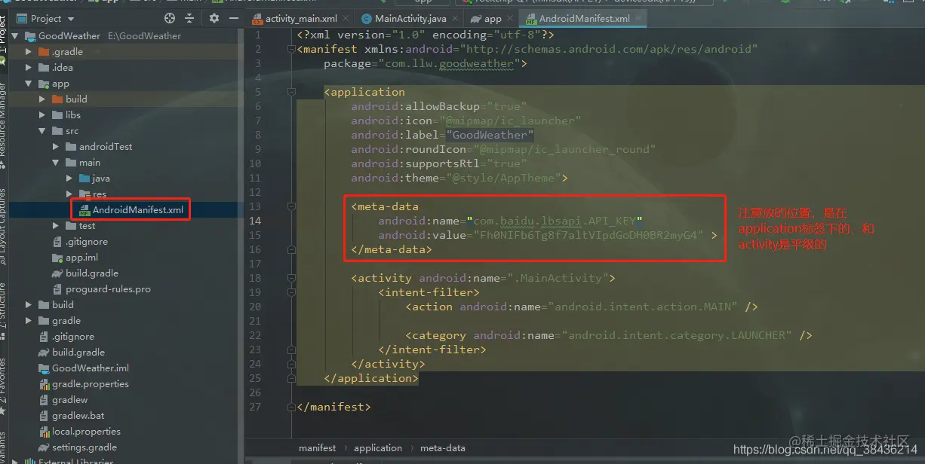The image size is (925, 464).
Task: Click the manifest file icon in tree
Action: point(85,210)
